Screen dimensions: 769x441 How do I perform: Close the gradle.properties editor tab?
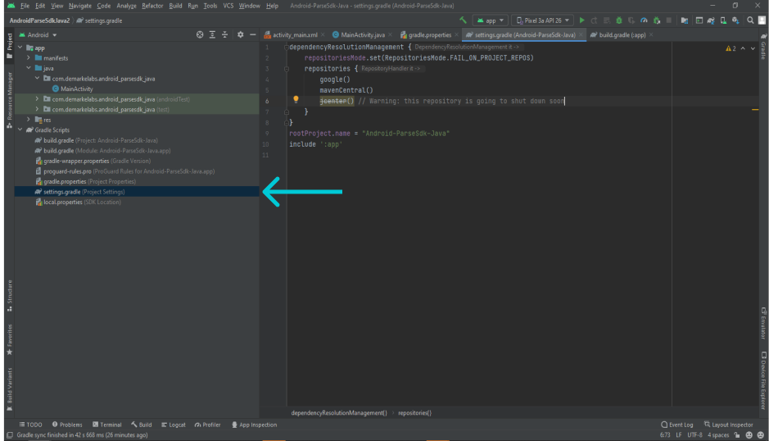coord(457,35)
